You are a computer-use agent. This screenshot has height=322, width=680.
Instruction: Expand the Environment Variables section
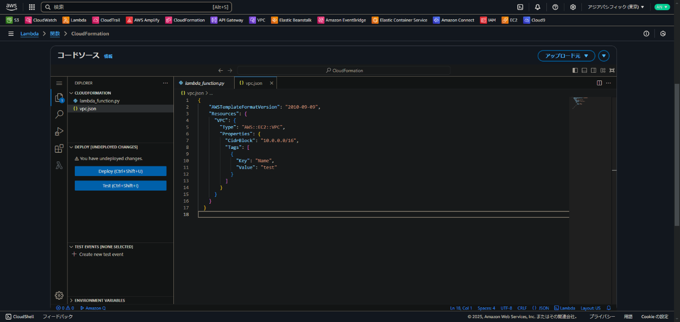pyautogui.click(x=100, y=300)
